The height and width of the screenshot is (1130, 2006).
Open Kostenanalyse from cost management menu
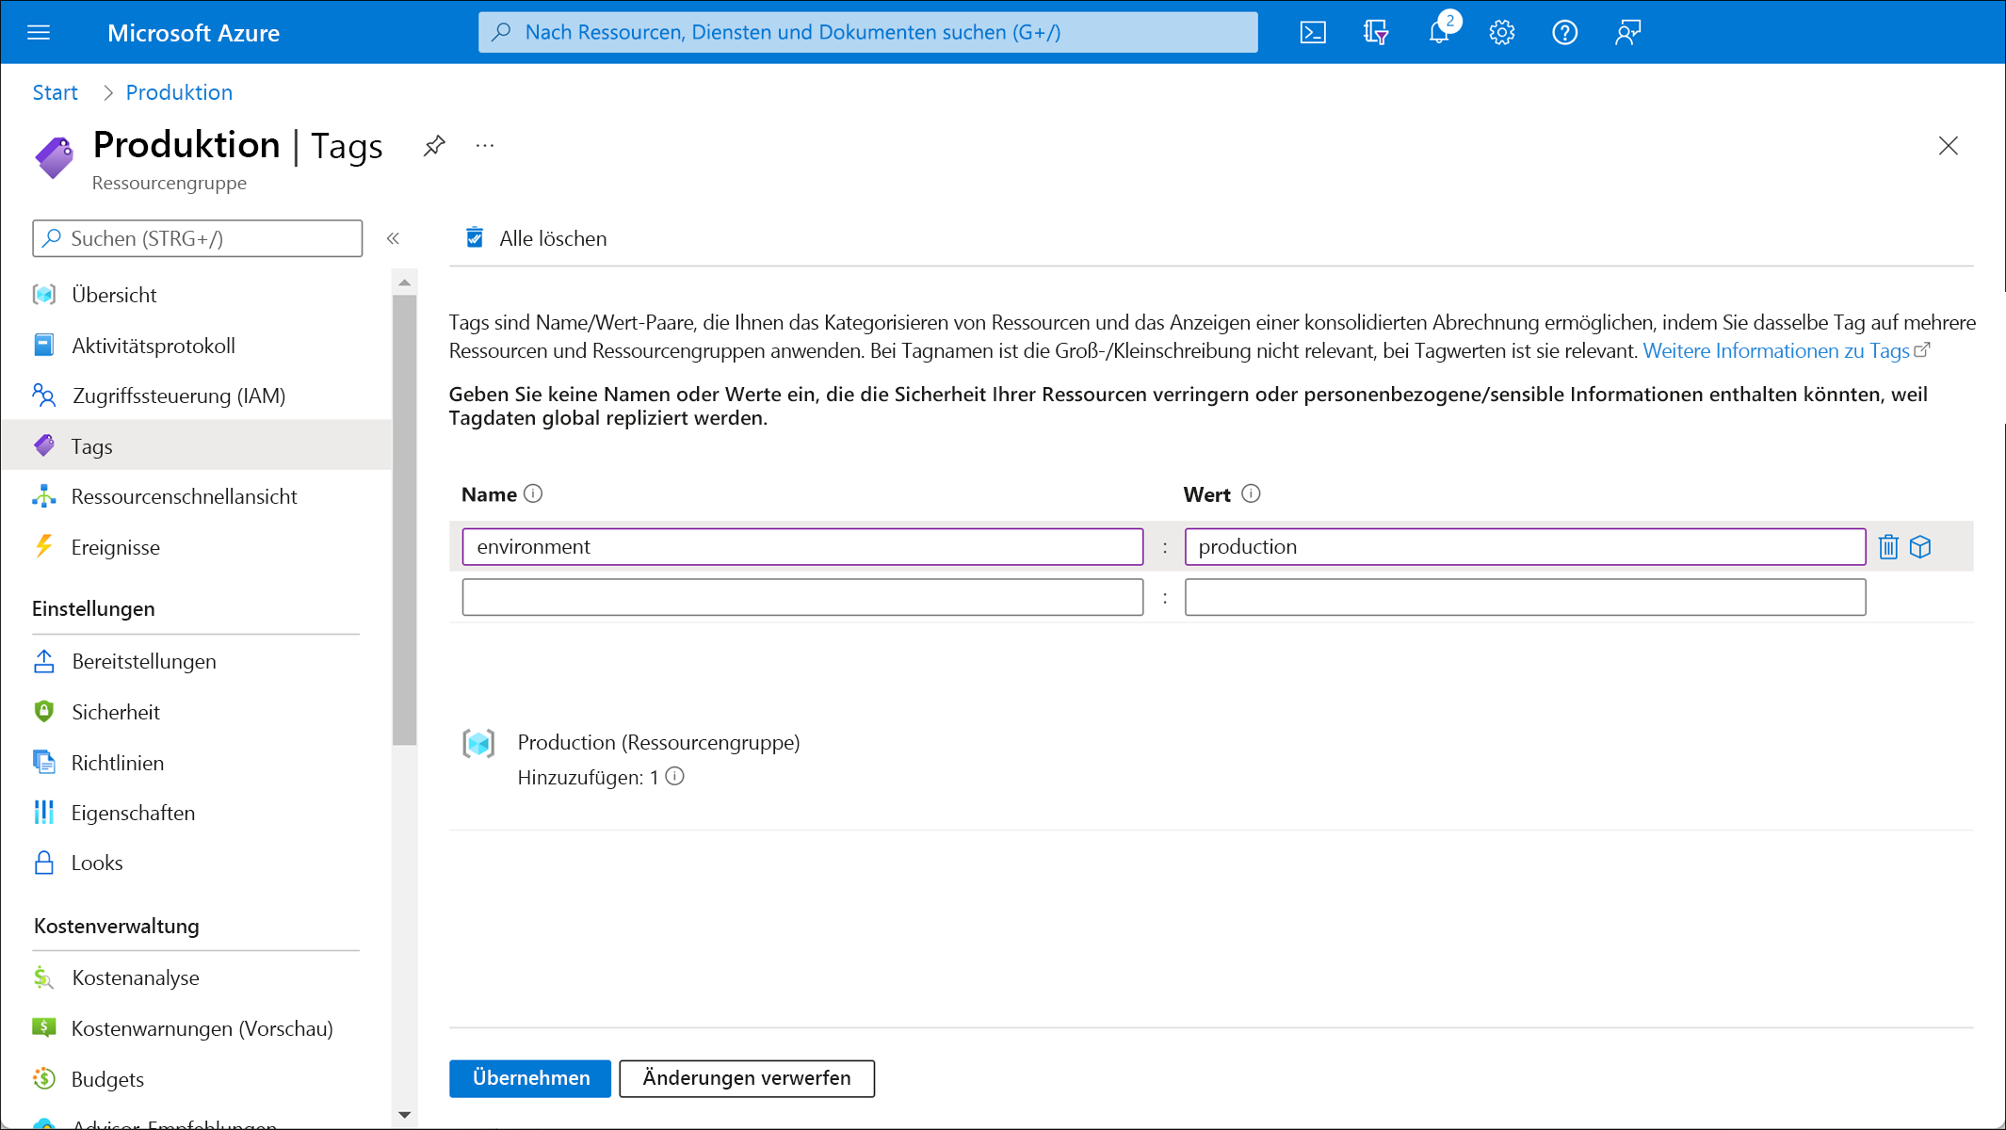(135, 976)
